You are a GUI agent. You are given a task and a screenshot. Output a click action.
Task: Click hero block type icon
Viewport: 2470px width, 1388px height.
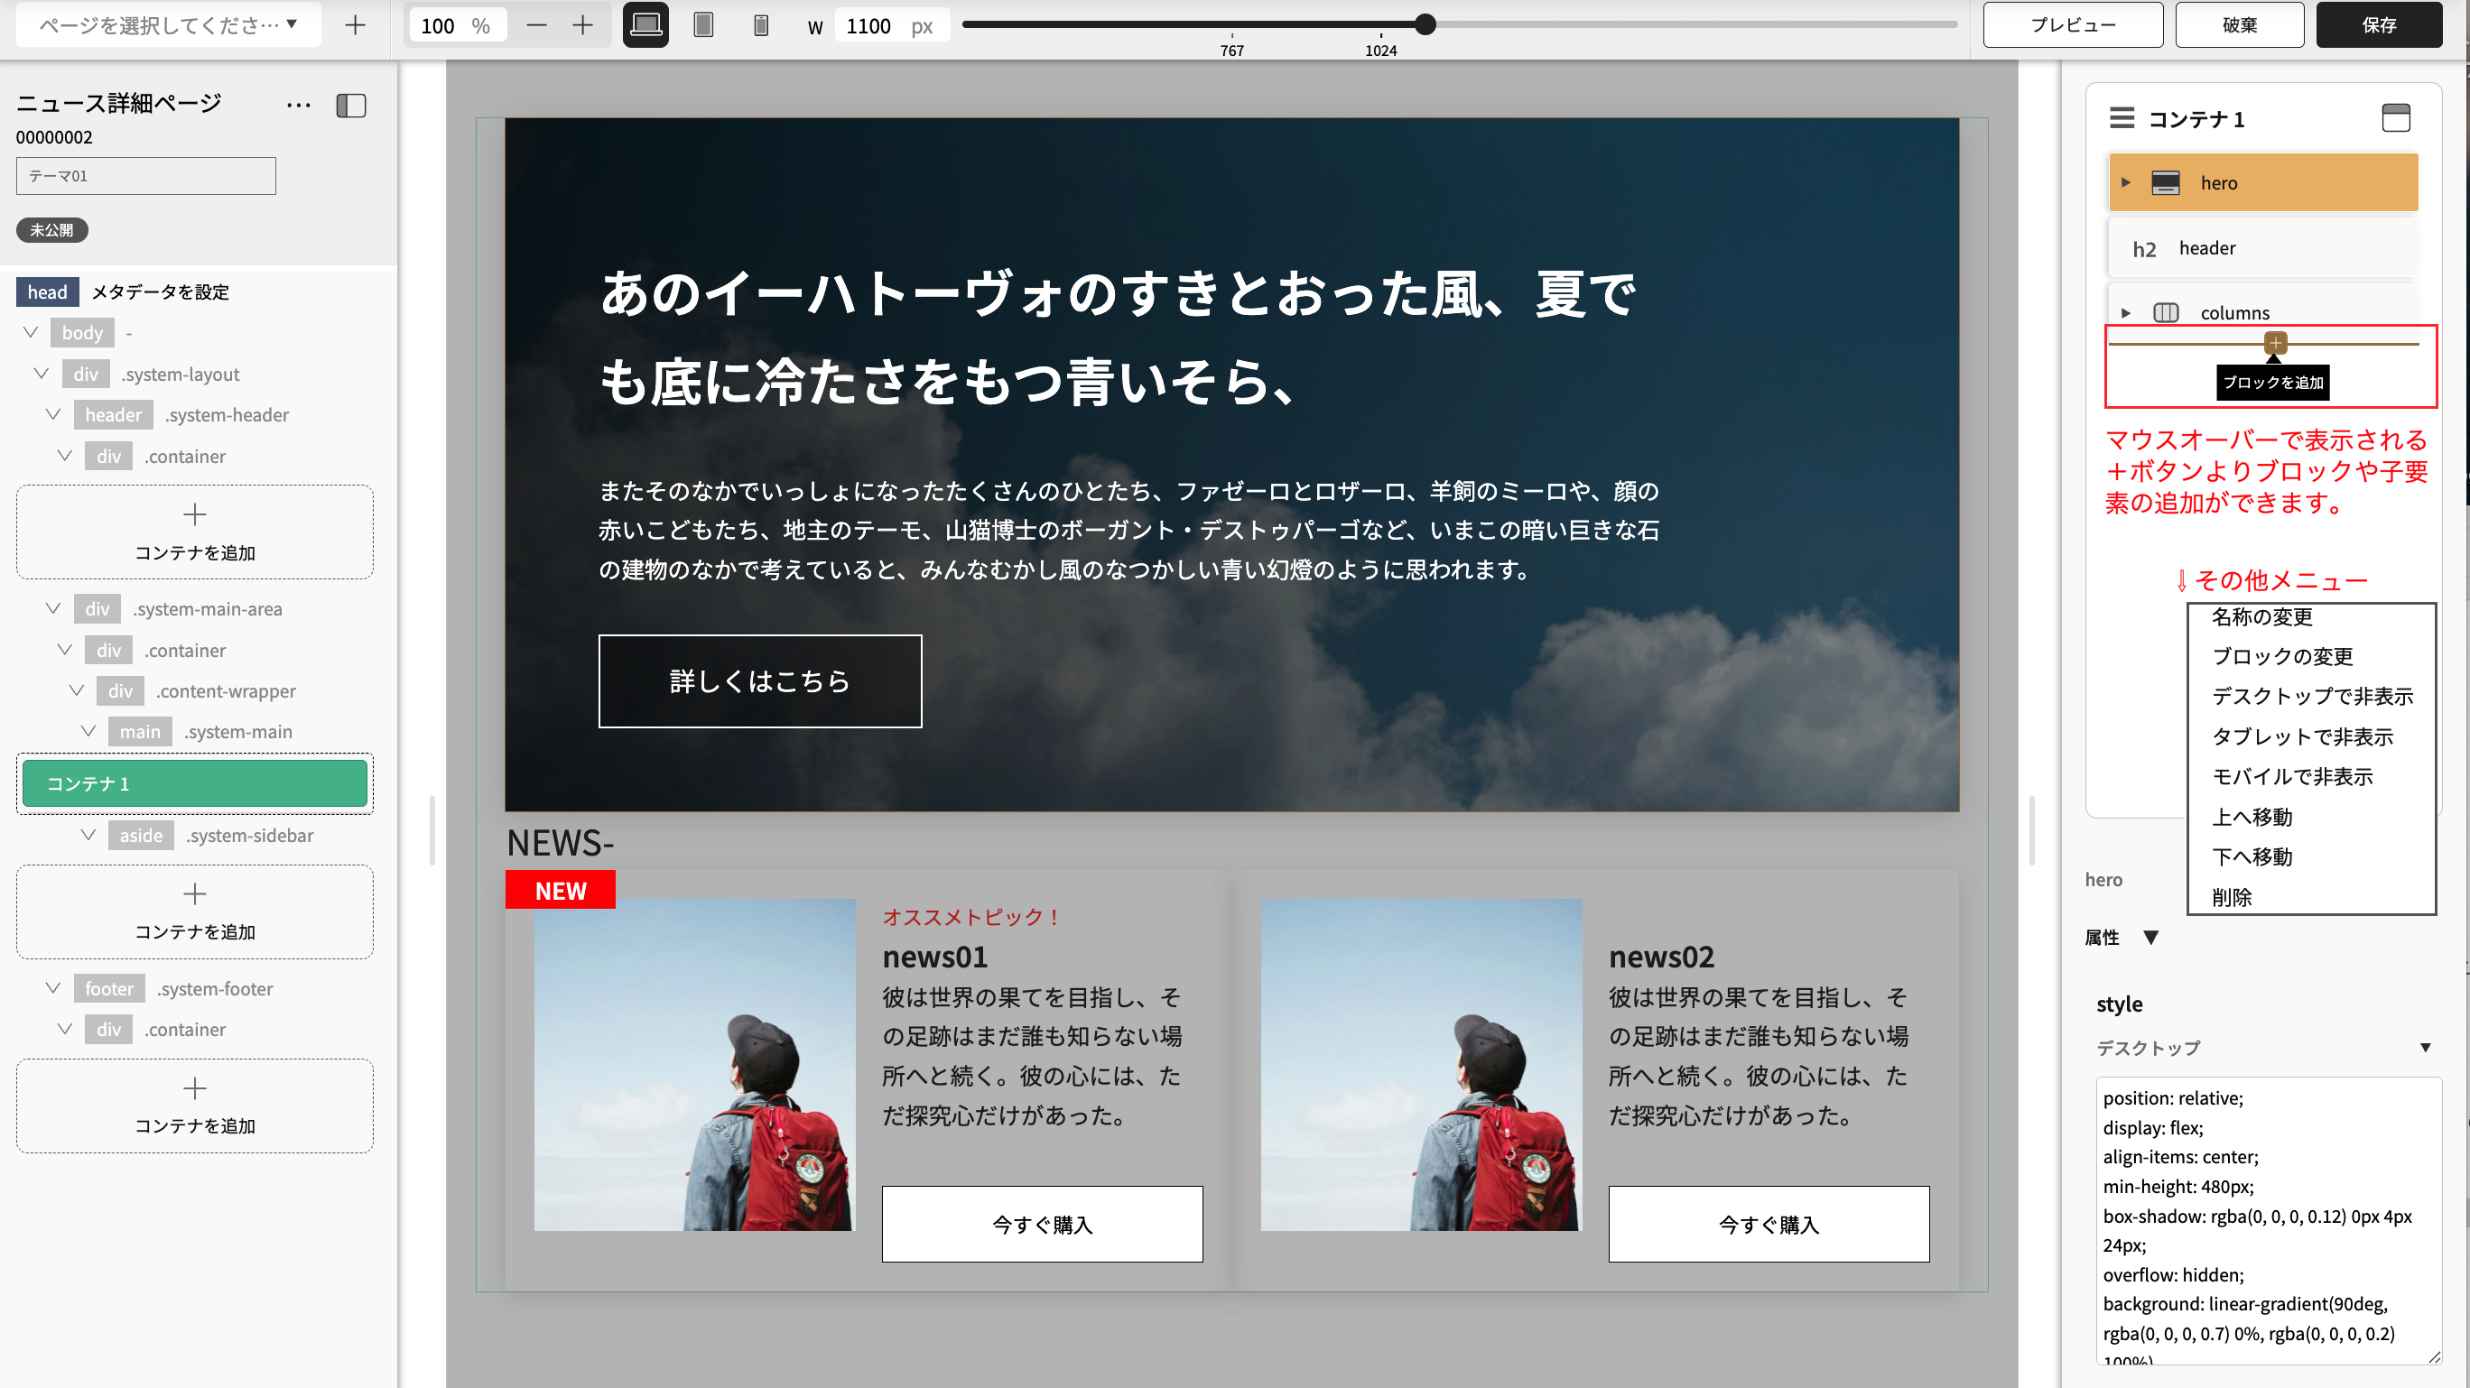(2165, 182)
